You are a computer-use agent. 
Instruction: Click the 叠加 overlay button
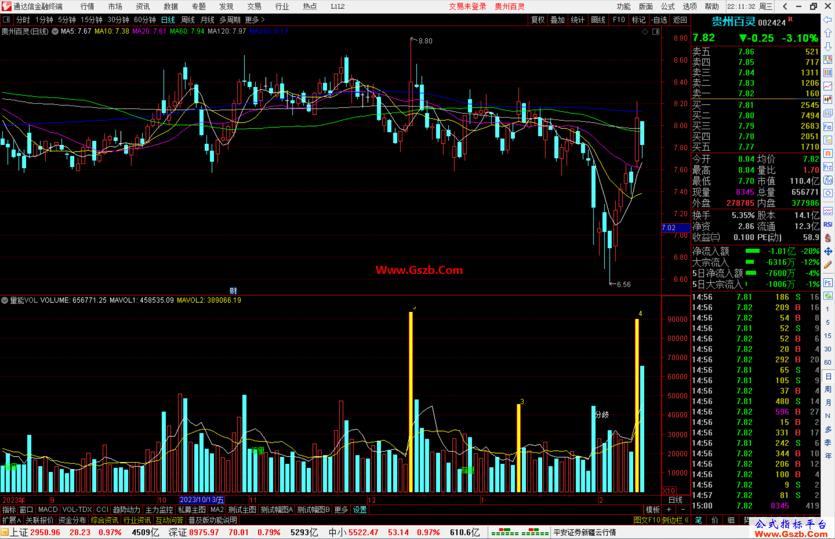pos(557,20)
